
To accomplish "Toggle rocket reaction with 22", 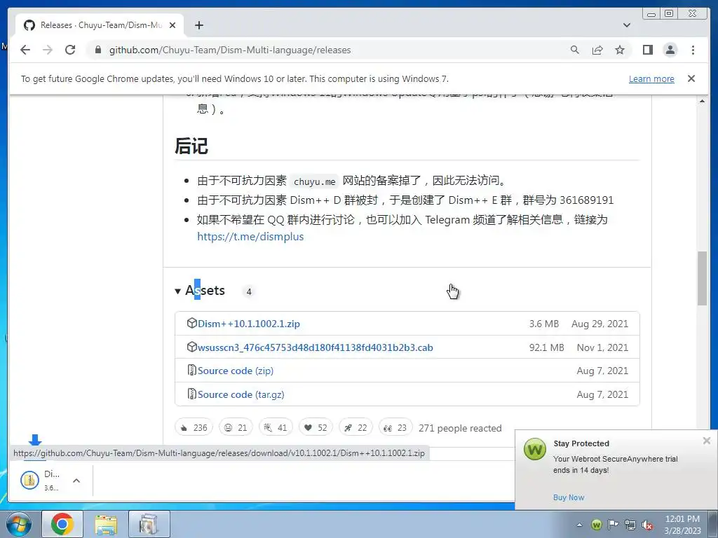I will click(355, 428).
